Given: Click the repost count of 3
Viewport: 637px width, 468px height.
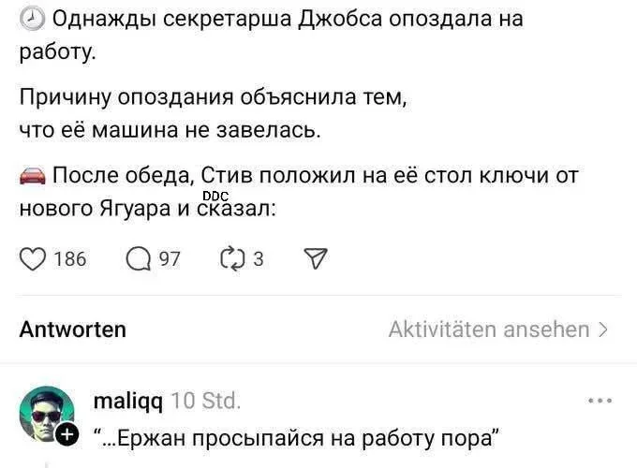Looking at the screenshot, I should coord(259,258).
